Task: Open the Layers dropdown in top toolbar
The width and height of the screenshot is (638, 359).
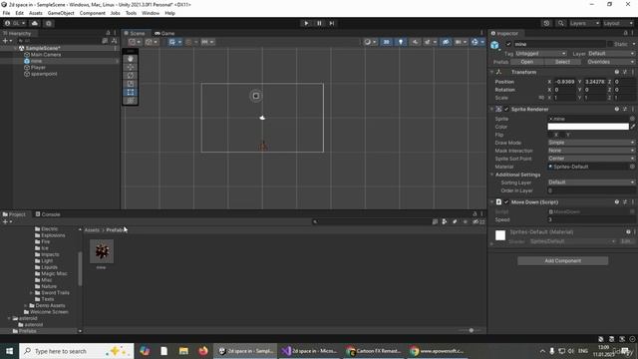Action: click(x=584, y=23)
